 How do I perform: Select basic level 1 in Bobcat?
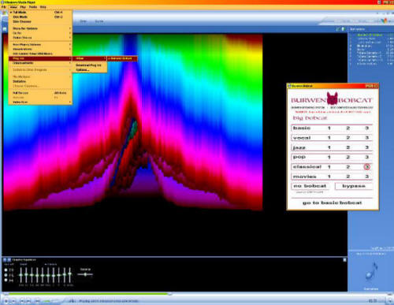click(329, 128)
